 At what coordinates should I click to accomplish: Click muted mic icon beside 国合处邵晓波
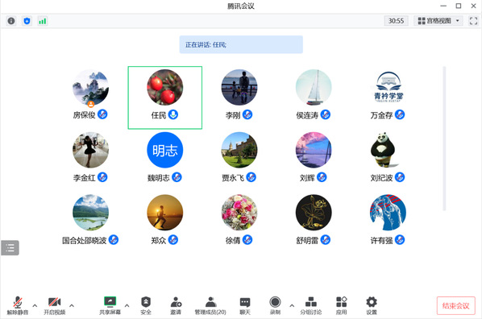click(114, 240)
